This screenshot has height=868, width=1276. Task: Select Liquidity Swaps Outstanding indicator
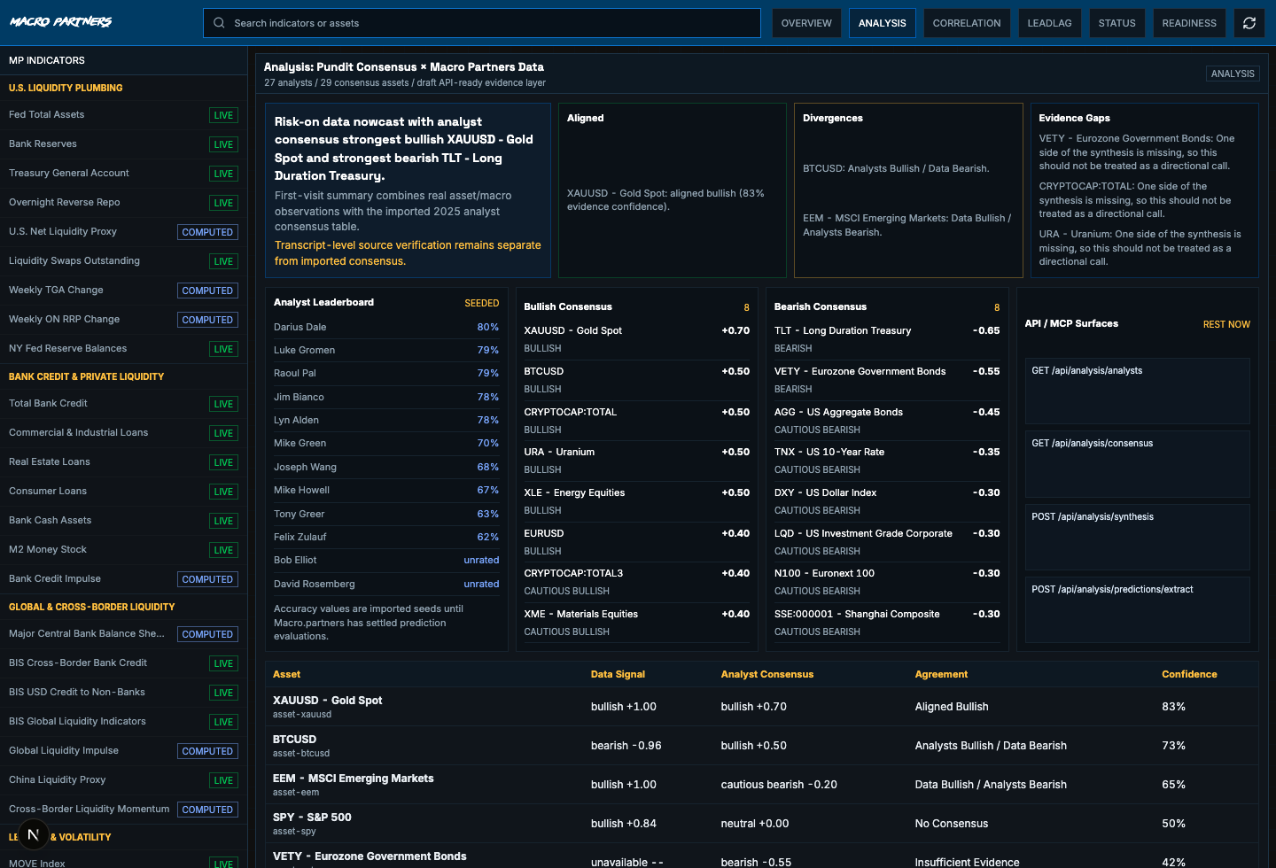click(123, 261)
